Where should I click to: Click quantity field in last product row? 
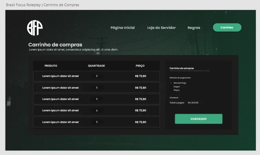coord(97,122)
